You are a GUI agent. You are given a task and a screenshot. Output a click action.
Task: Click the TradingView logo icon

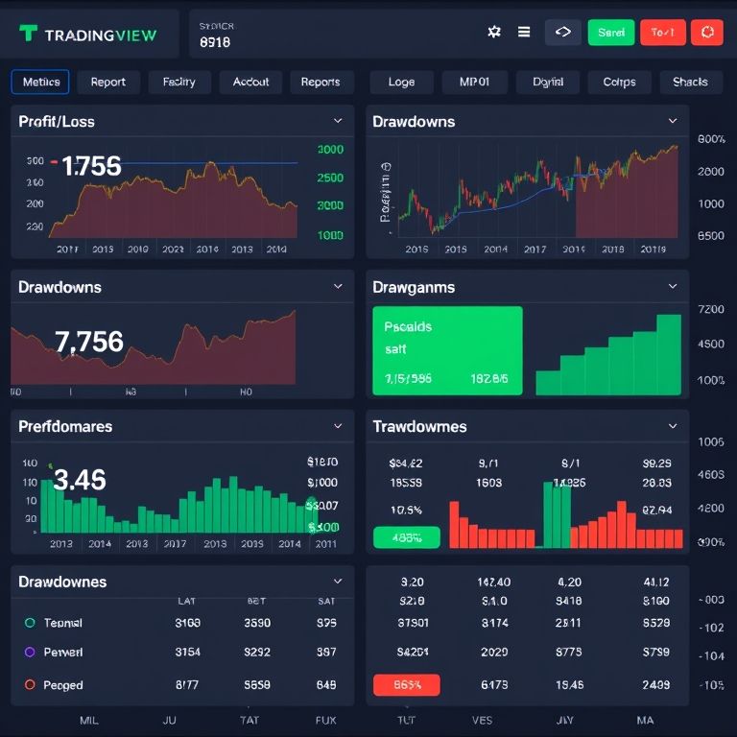coord(29,34)
